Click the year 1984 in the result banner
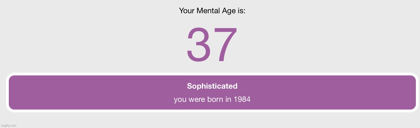This screenshot has width=420, height=128. click(x=242, y=99)
